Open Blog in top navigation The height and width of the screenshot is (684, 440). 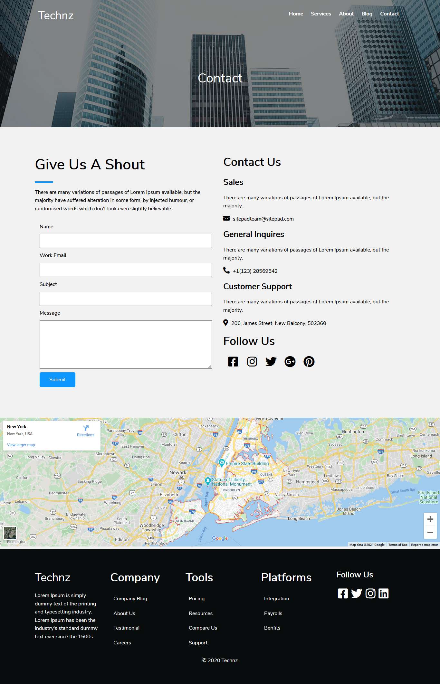(x=367, y=14)
